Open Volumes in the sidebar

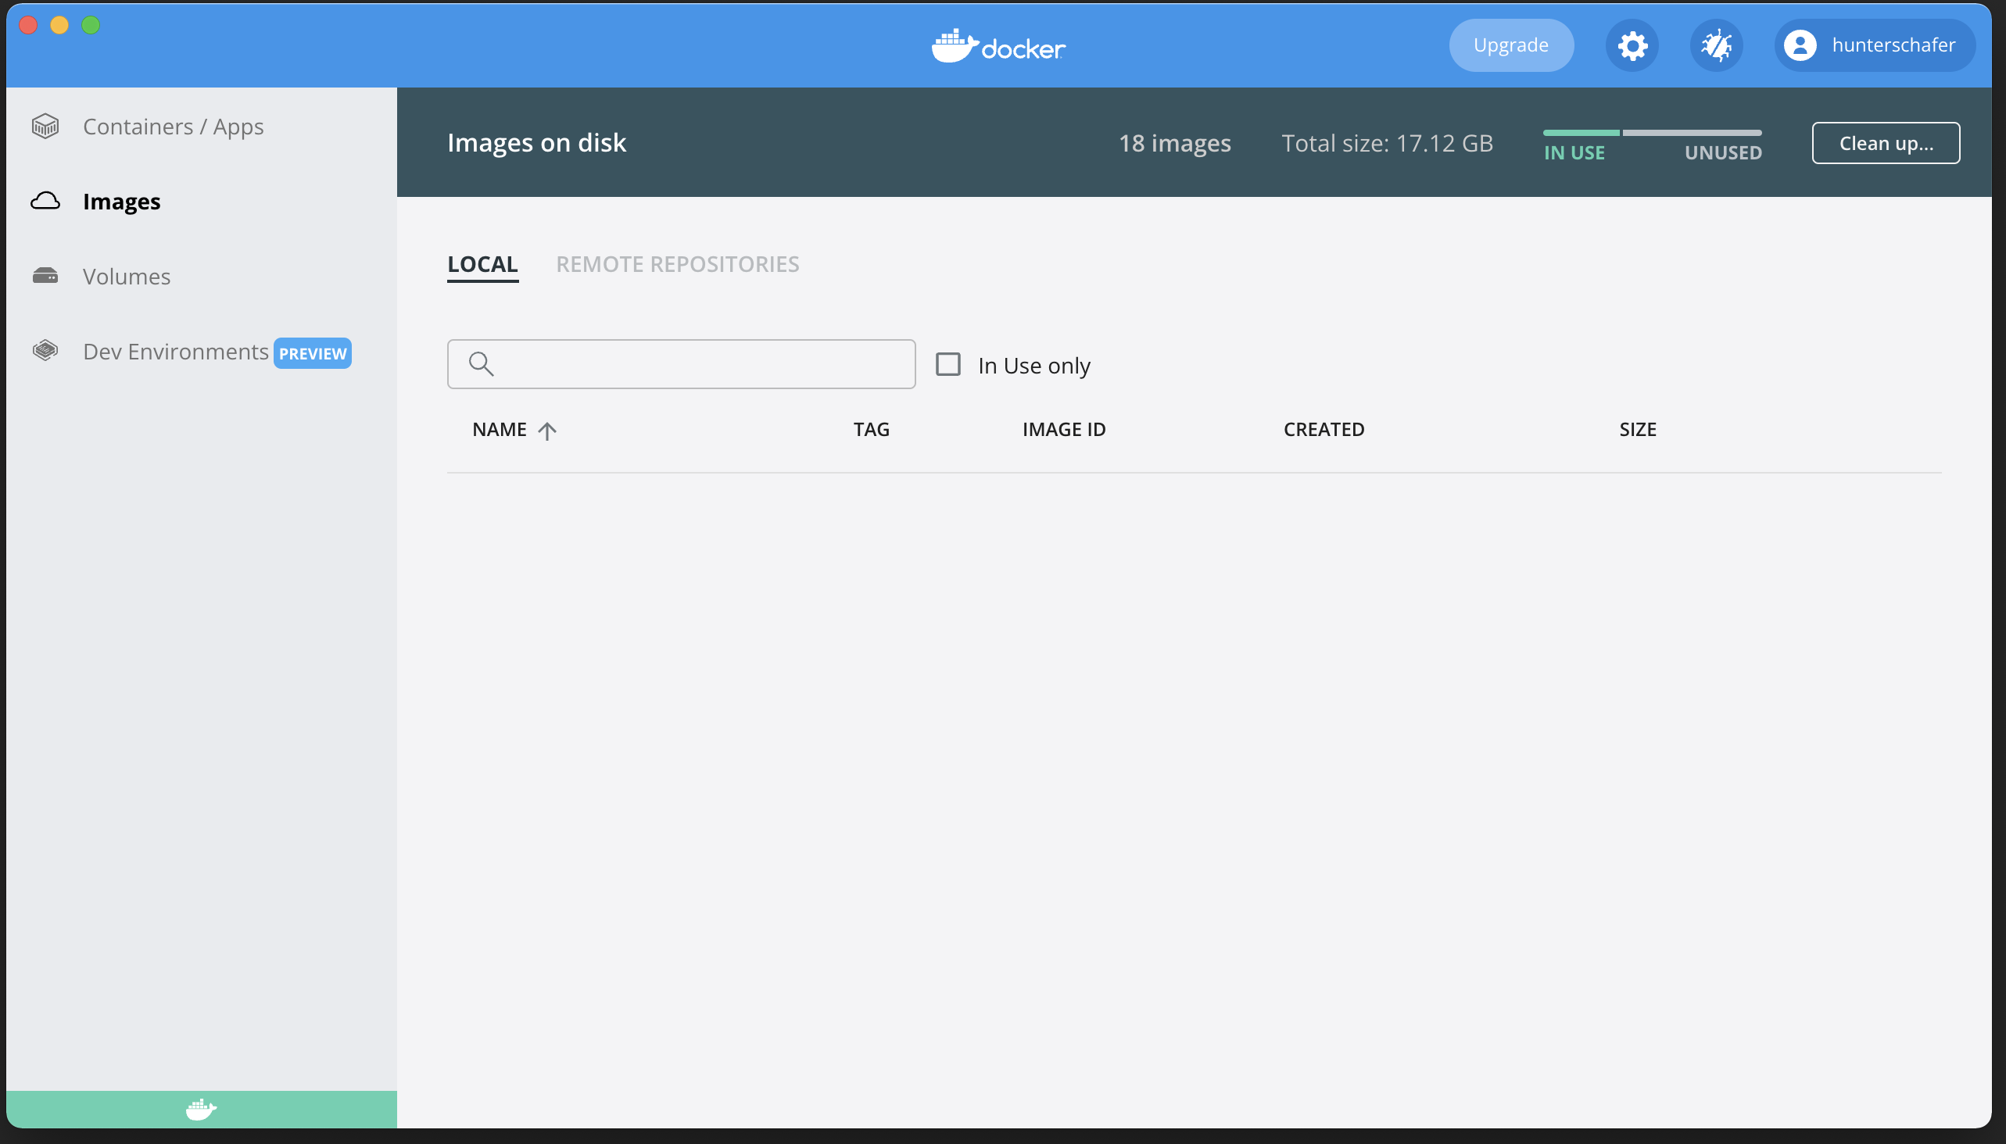(x=127, y=277)
